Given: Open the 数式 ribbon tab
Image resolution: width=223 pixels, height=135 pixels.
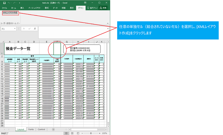Looking at the screenshot, I should 47,8.
